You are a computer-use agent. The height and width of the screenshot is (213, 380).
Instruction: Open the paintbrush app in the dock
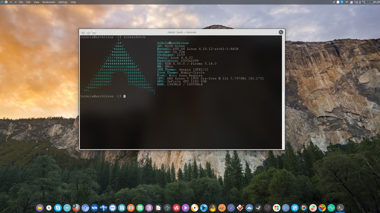point(231,208)
